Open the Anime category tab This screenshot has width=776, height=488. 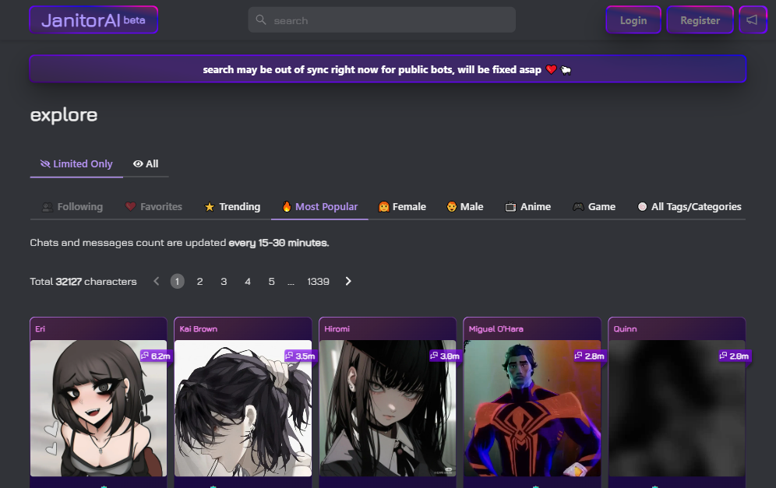[528, 207]
